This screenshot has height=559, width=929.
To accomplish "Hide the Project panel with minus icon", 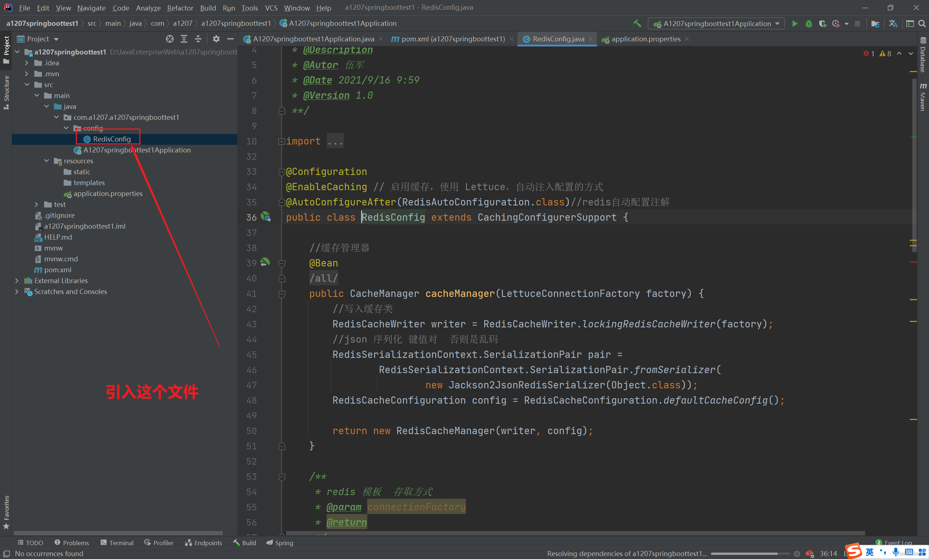I will click(230, 39).
